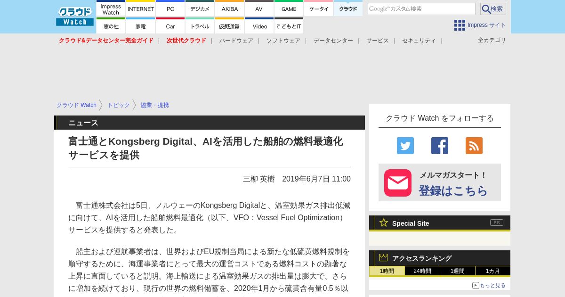This screenshot has width=565, height=297.
Task: Subscribe via the RSS feed icon
Action: tap(474, 146)
